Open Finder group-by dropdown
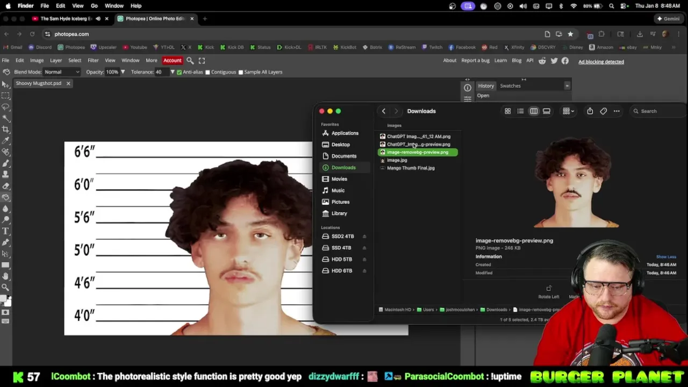This screenshot has height=387, width=688. [568, 111]
